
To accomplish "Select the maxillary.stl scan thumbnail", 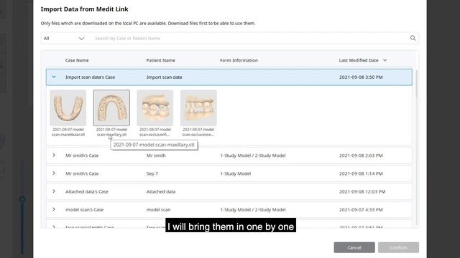I will point(111,108).
